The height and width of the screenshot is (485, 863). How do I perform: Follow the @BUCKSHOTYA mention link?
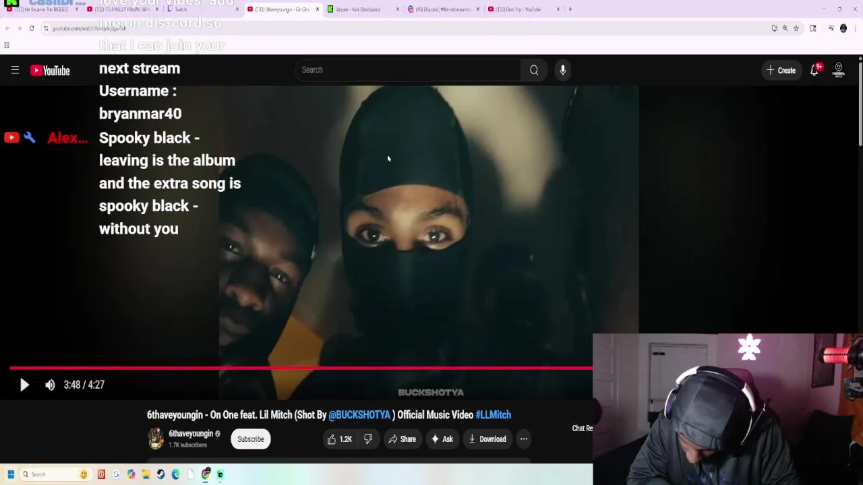tap(359, 415)
